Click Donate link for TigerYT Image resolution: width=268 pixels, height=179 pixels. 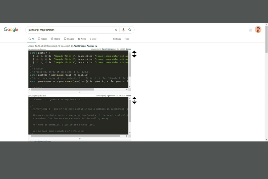pyautogui.click(x=128, y=96)
